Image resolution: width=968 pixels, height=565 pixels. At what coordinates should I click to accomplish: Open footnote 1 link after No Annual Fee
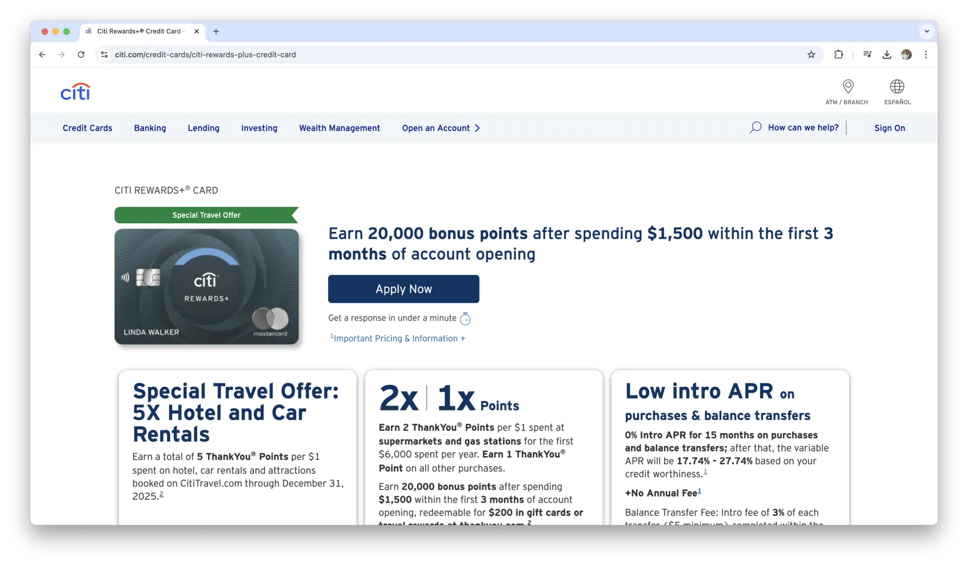[x=699, y=491]
